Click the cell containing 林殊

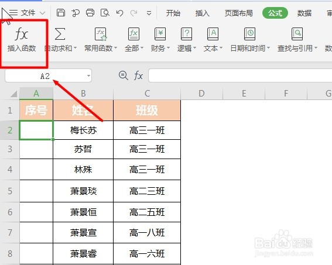point(83,170)
